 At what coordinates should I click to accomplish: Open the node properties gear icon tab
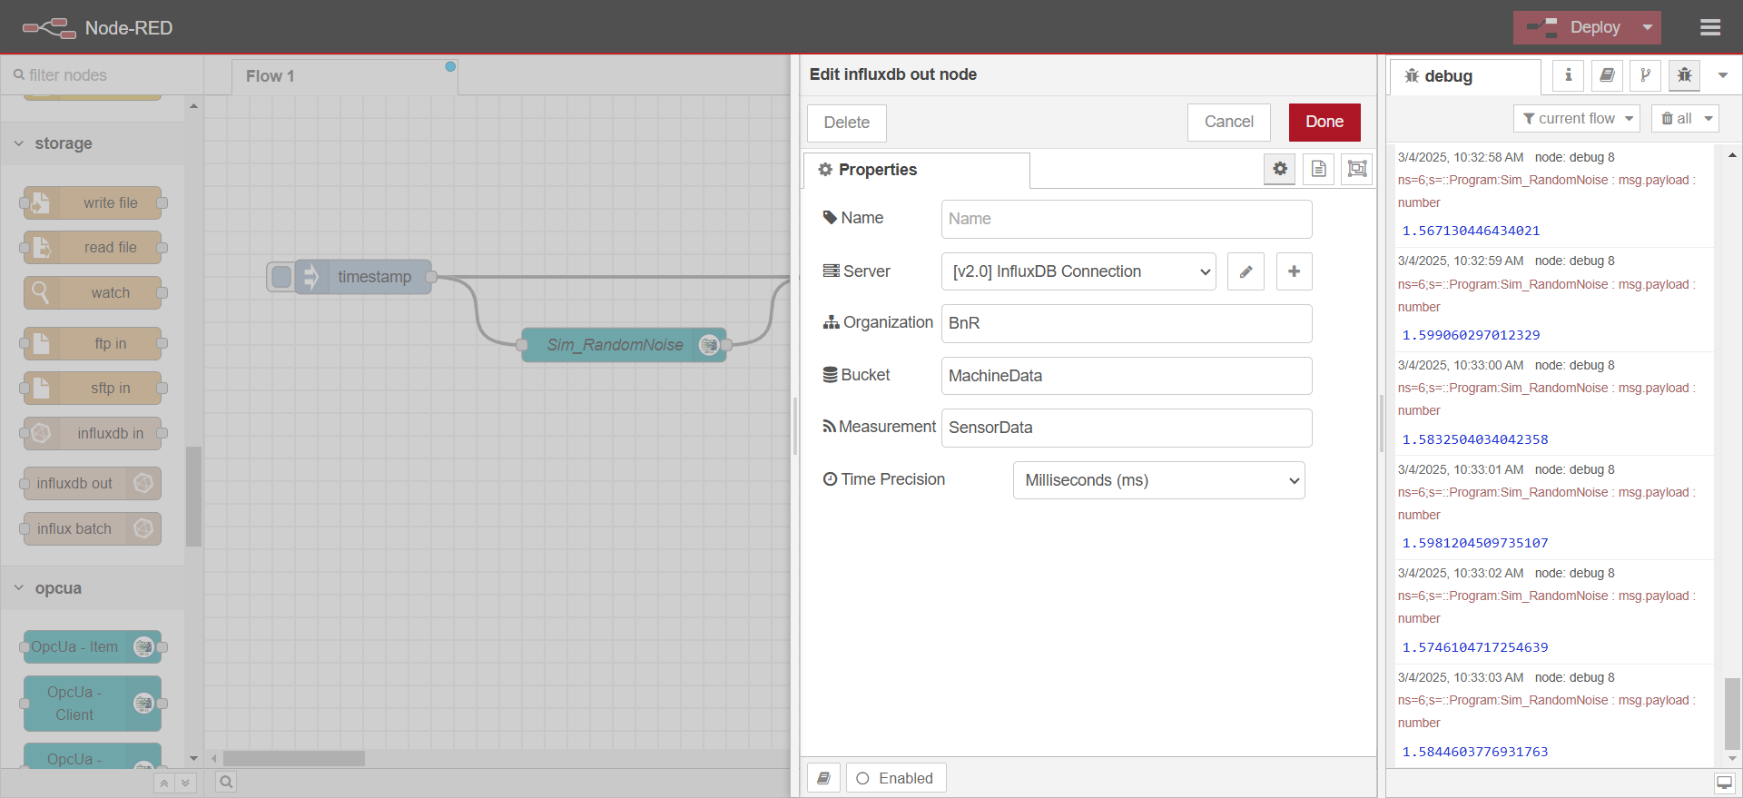[x=1280, y=169]
